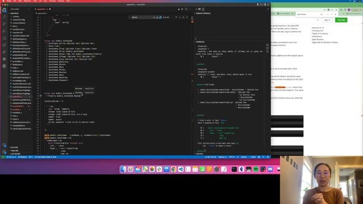Screen dimensions: 363x204
Task: Select the openAPI.u editor tab
Action: click(x=42, y=9)
